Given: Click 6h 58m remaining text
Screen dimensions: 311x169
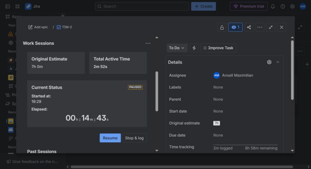Looking at the screenshot, I should 261,148.
